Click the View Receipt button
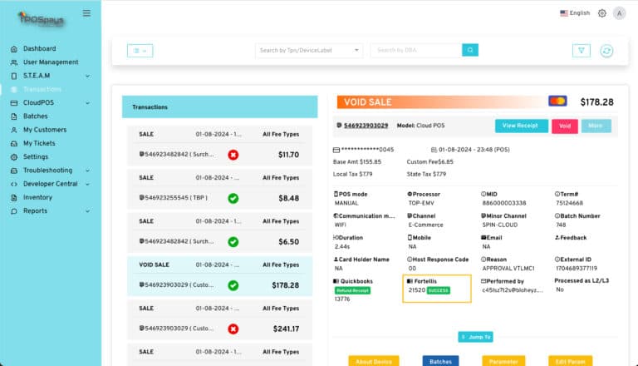The height and width of the screenshot is (366, 638). [521, 126]
